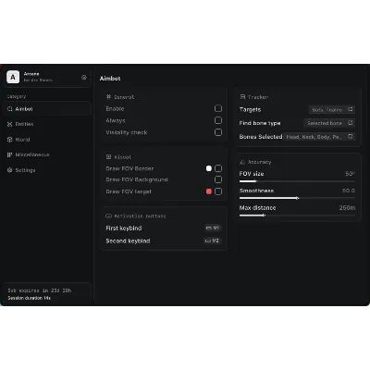
Task: Click the Smoothness value 50.0
Action: 349,191
